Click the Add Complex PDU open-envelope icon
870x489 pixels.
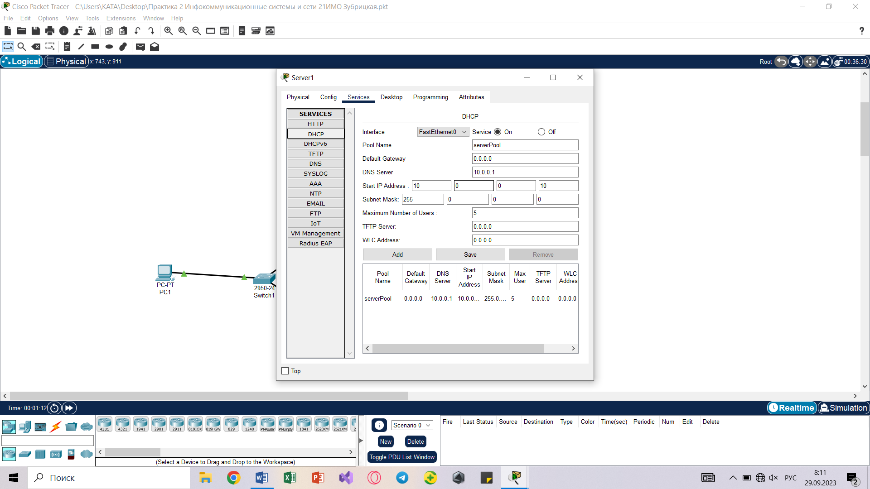click(155, 47)
